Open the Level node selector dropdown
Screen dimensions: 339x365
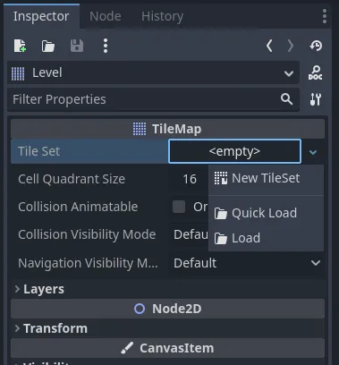(x=153, y=72)
